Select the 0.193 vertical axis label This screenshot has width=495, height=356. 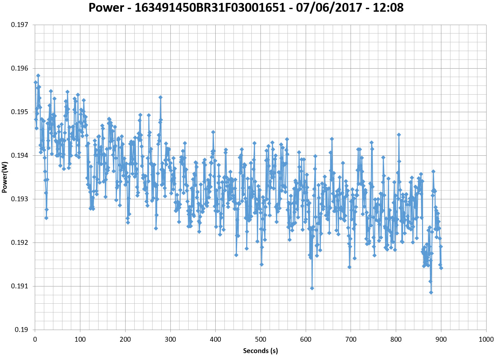point(20,199)
